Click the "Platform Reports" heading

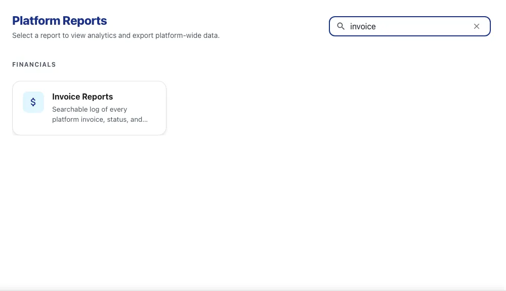click(x=60, y=21)
